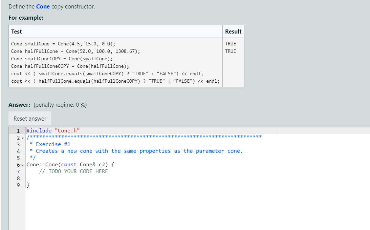
Task: Click the Reset answer button
Action: tap(29, 118)
